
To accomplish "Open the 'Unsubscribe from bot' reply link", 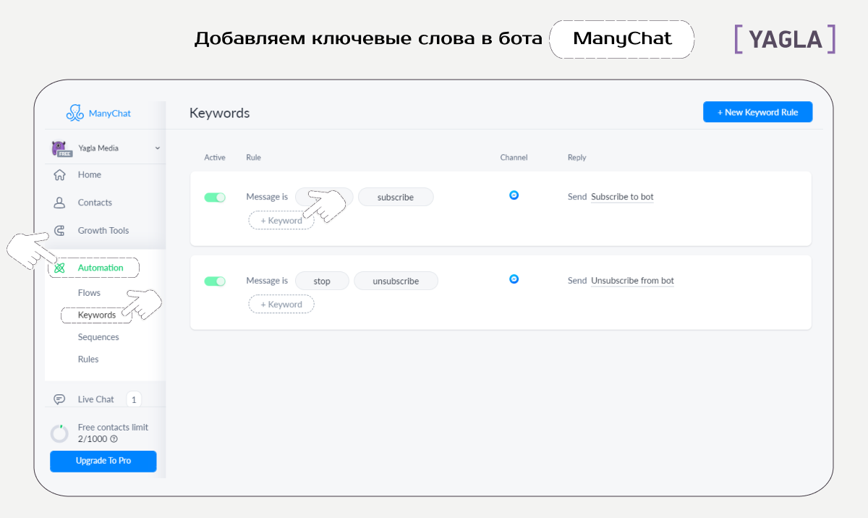I will coord(632,281).
